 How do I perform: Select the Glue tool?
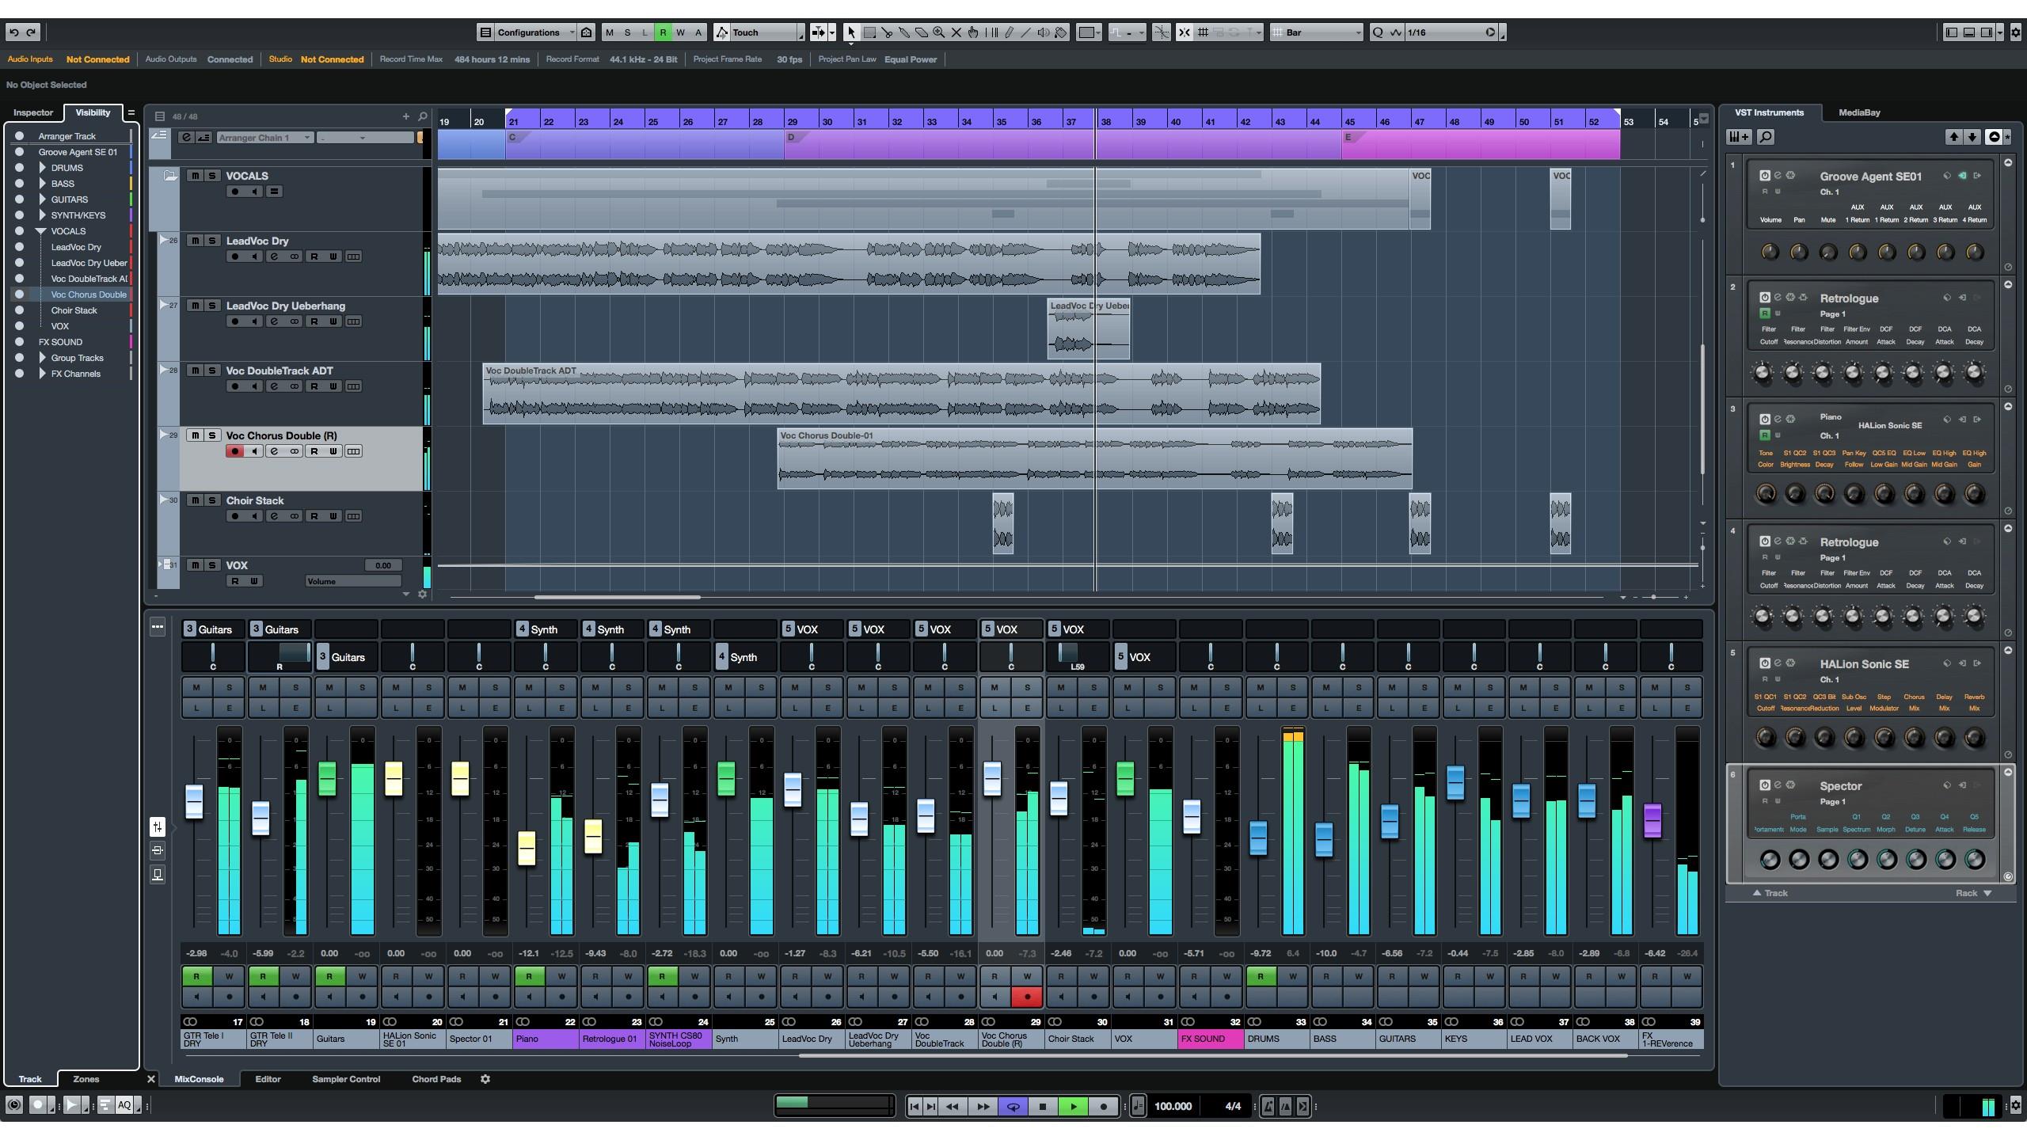point(904,32)
